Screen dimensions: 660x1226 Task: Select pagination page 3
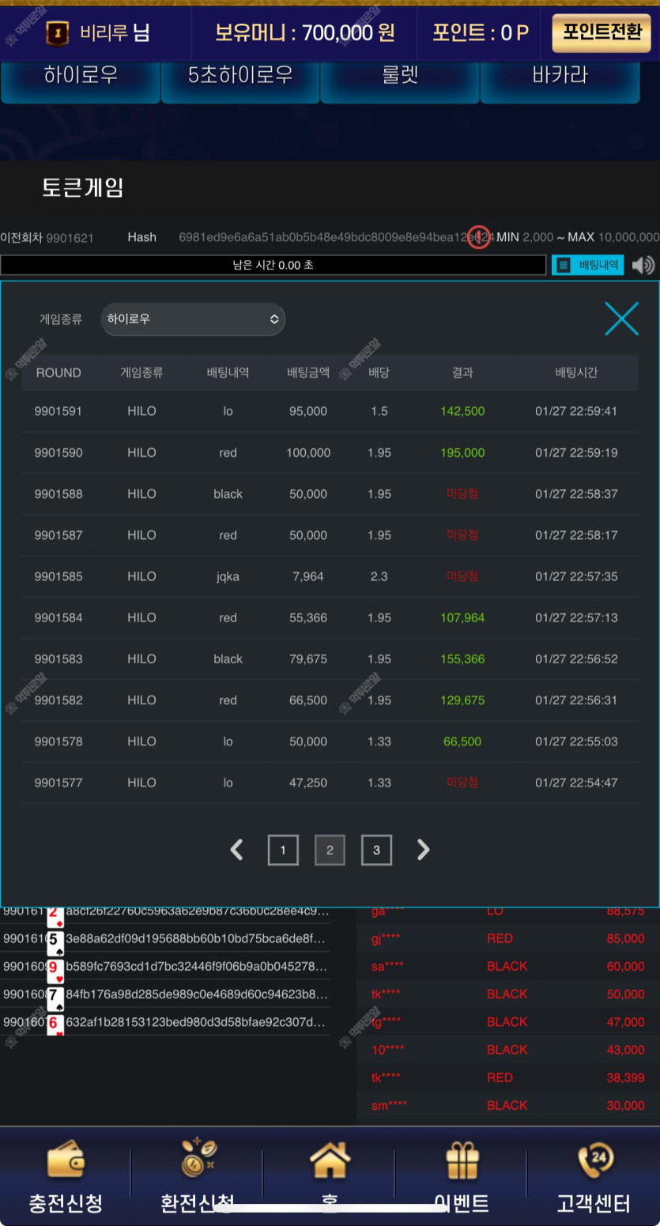click(x=376, y=851)
